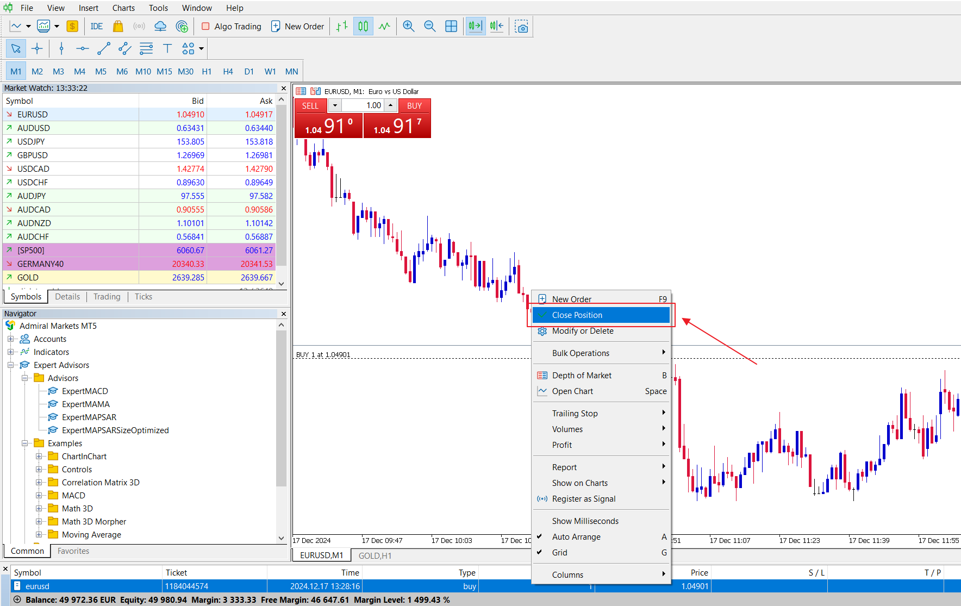Viewport: 961px width, 606px height.
Task: Click the Zoom In magnifier icon
Action: tap(409, 26)
